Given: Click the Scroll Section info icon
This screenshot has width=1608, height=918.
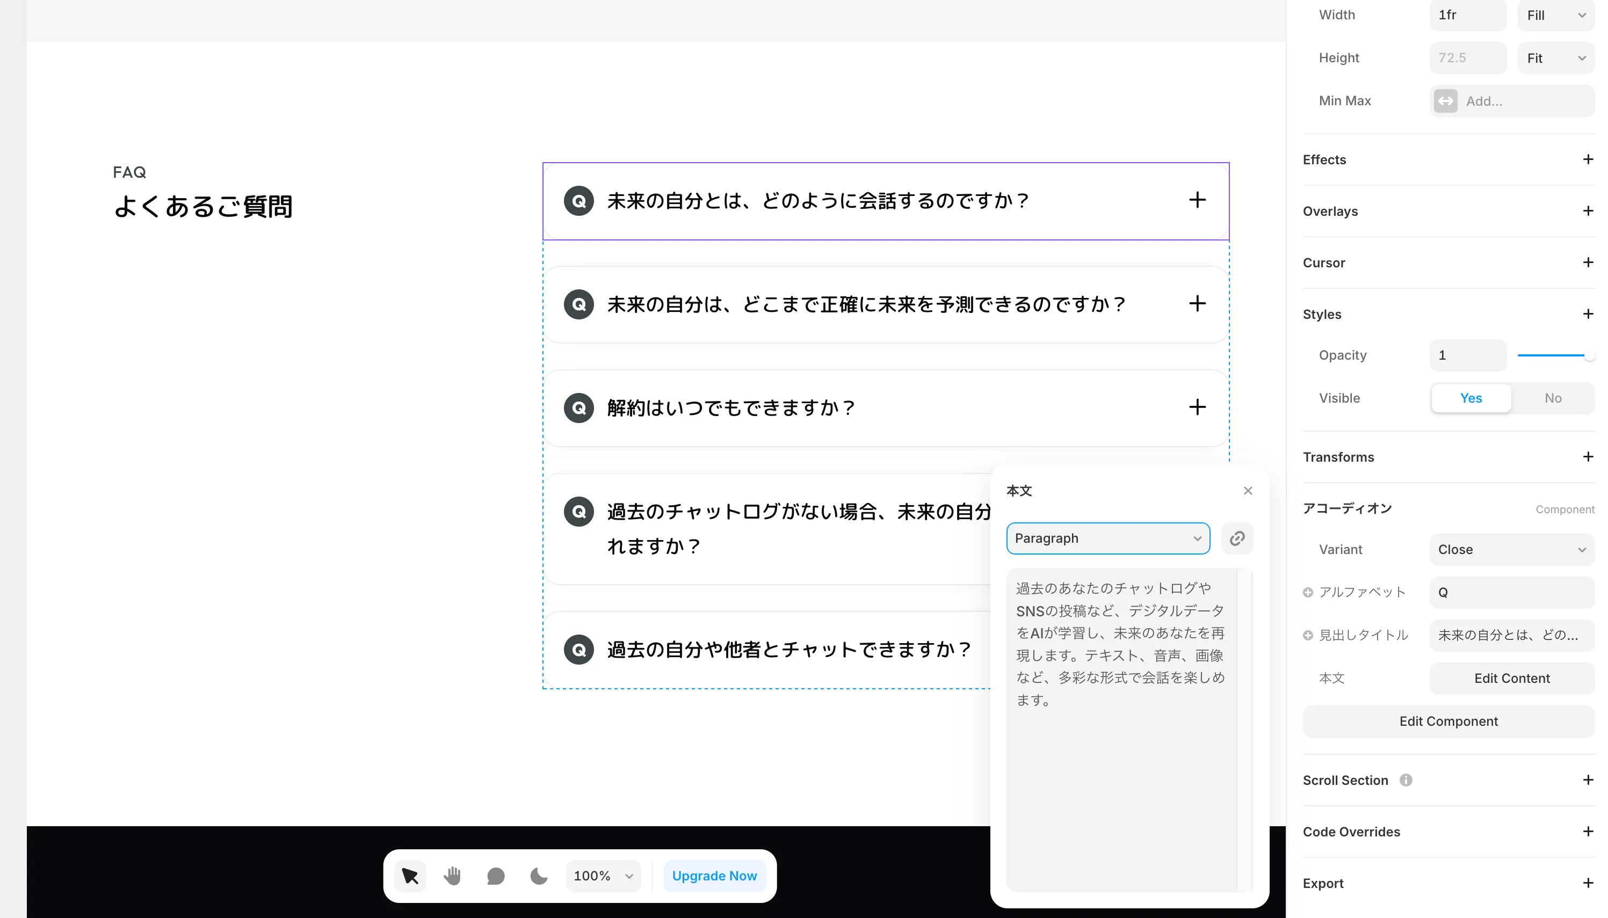Looking at the screenshot, I should [x=1406, y=780].
